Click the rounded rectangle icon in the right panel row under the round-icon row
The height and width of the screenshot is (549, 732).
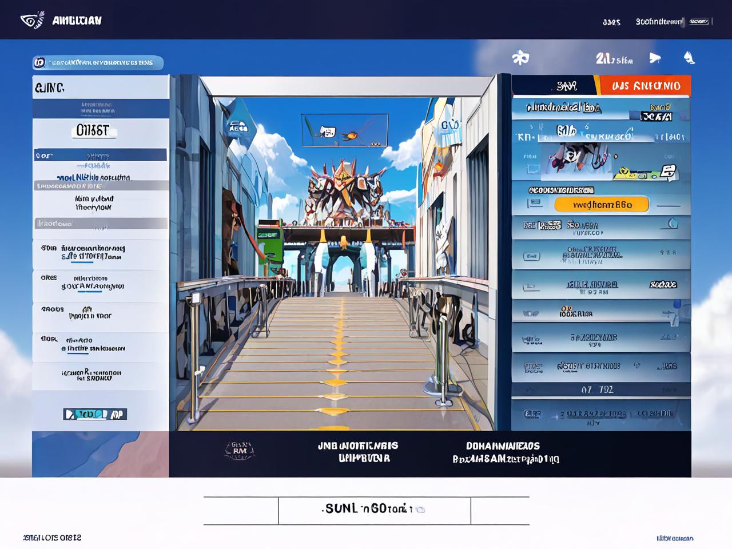pyautogui.click(x=531, y=256)
